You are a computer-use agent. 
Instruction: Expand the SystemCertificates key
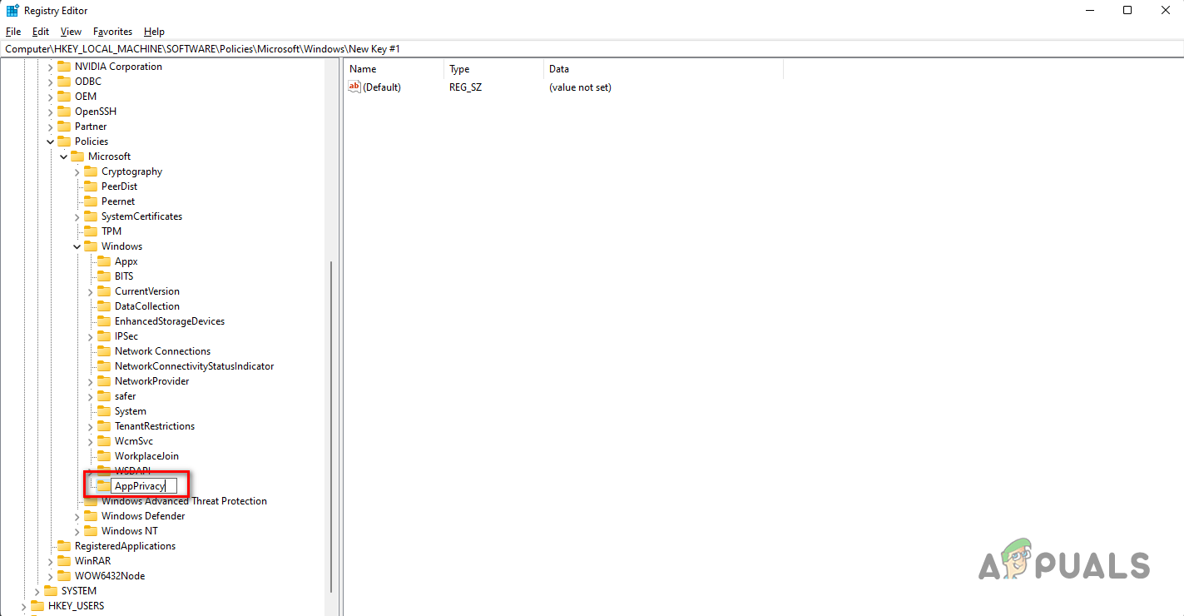77,216
